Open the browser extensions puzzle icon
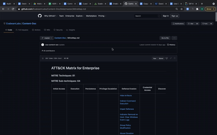 coord(197,9)
